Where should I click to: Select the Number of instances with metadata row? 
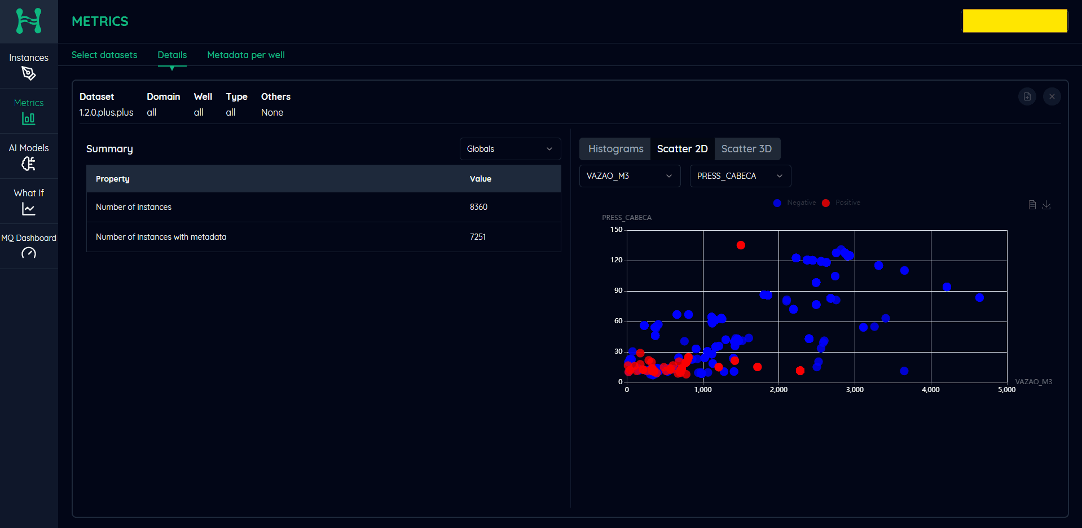(324, 237)
